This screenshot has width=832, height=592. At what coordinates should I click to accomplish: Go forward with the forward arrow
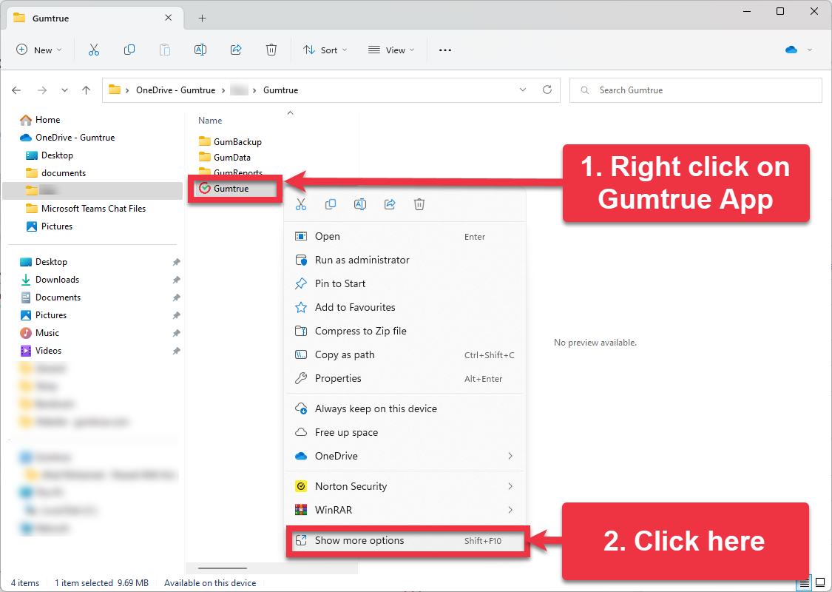point(42,90)
